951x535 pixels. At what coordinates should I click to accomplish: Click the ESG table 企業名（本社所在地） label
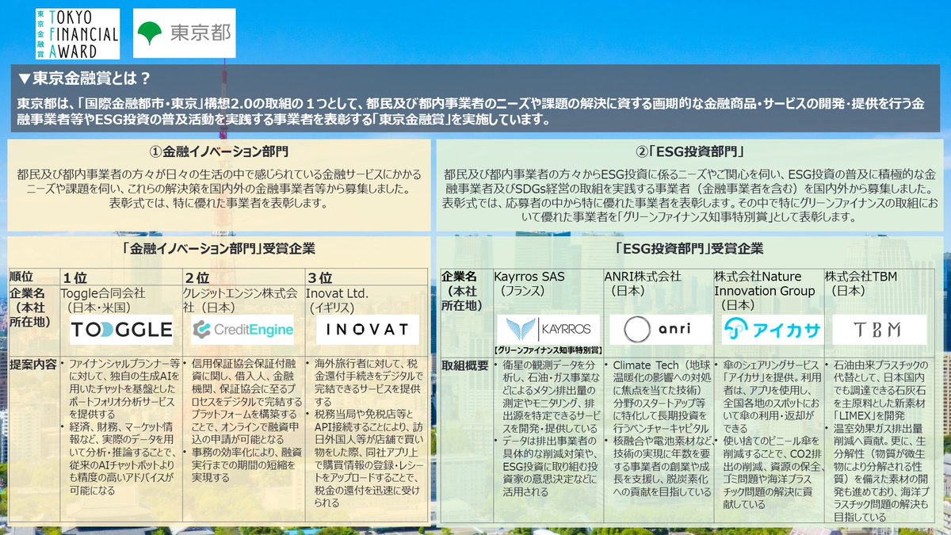coord(460,291)
